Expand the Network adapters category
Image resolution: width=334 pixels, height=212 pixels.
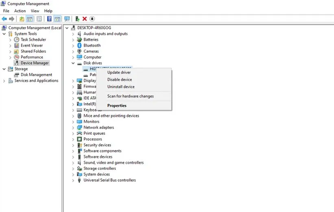coord(73,128)
